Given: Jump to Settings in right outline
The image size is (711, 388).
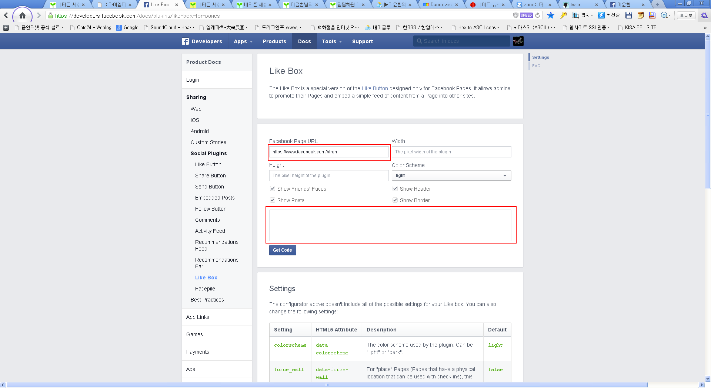Looking at the screenshot, I should pyautogui.click(x=541, y=57).
